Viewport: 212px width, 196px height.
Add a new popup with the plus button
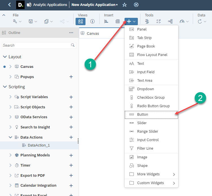point(71,77)
